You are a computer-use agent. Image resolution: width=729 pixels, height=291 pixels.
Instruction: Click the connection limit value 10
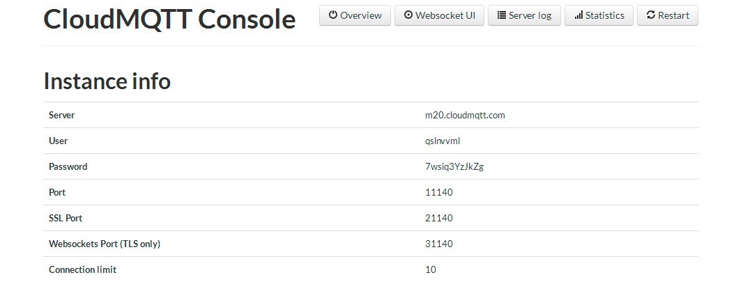[x=431, y=270]
